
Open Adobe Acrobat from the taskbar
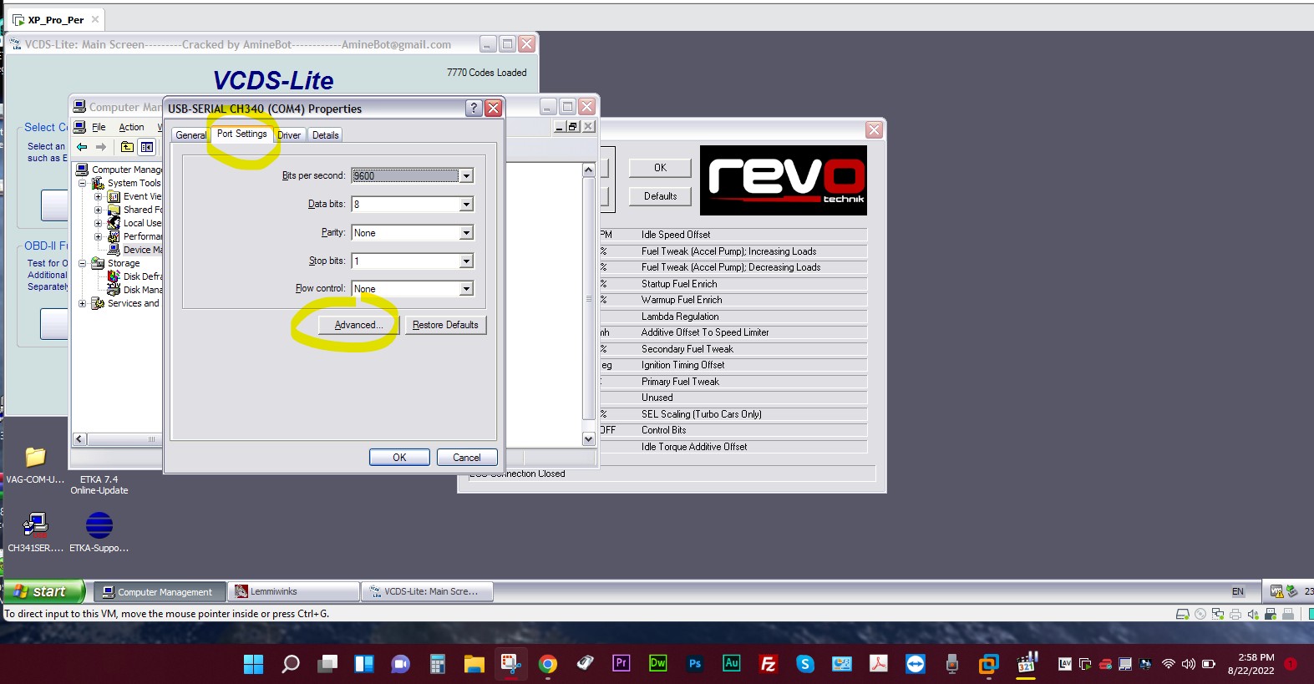coord(879,664)
